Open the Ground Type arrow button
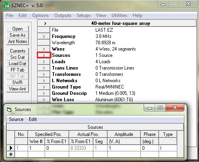199x162 pixels. 44,87
